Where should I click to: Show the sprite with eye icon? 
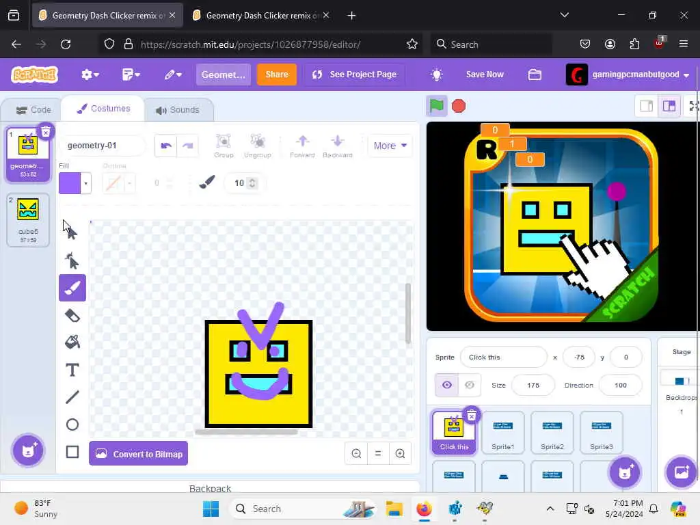[x=447, y=385]
